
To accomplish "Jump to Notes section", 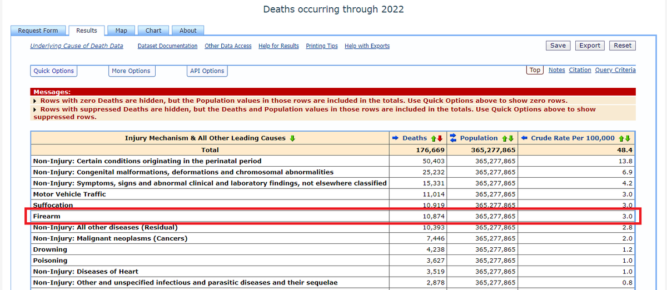I will 556,70.
